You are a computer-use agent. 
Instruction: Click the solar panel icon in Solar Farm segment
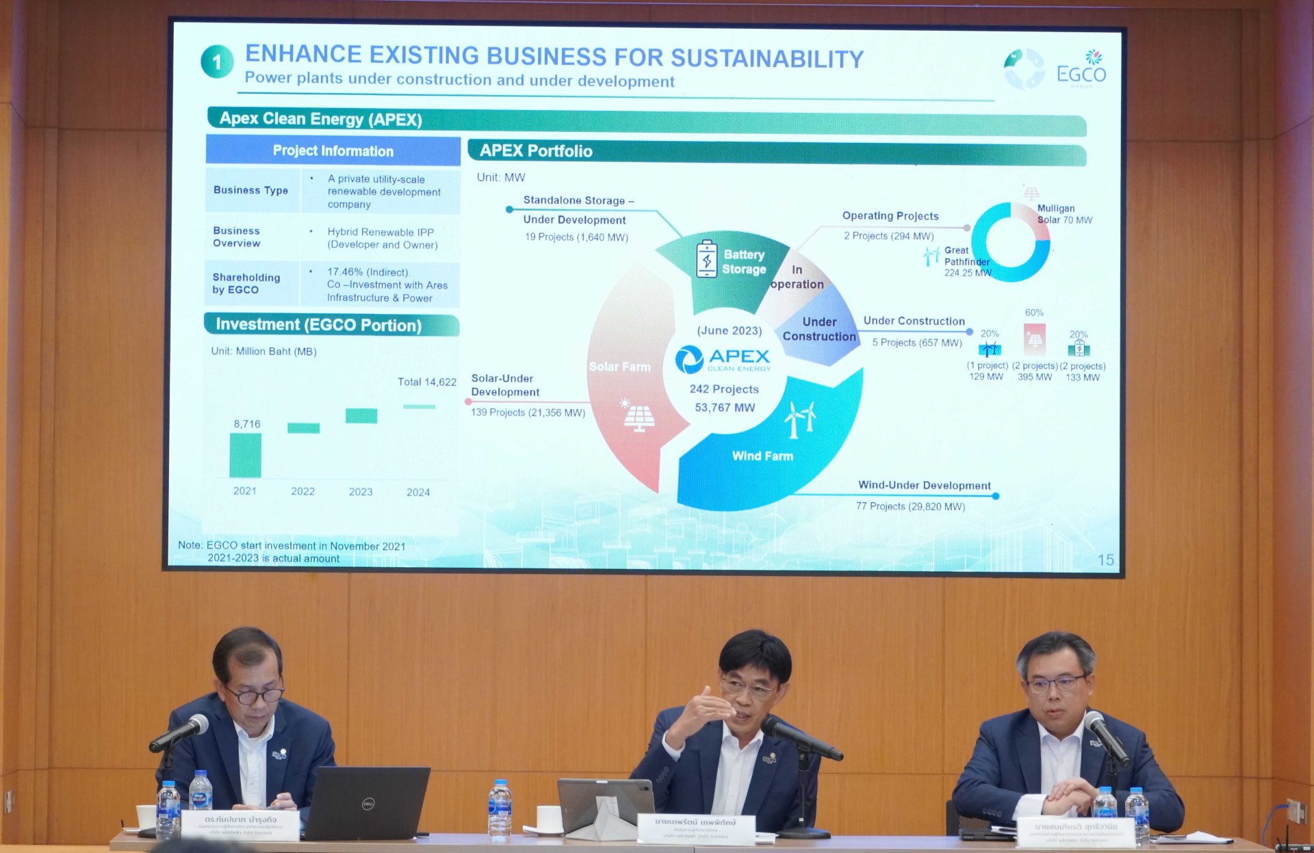click(638, 416)
